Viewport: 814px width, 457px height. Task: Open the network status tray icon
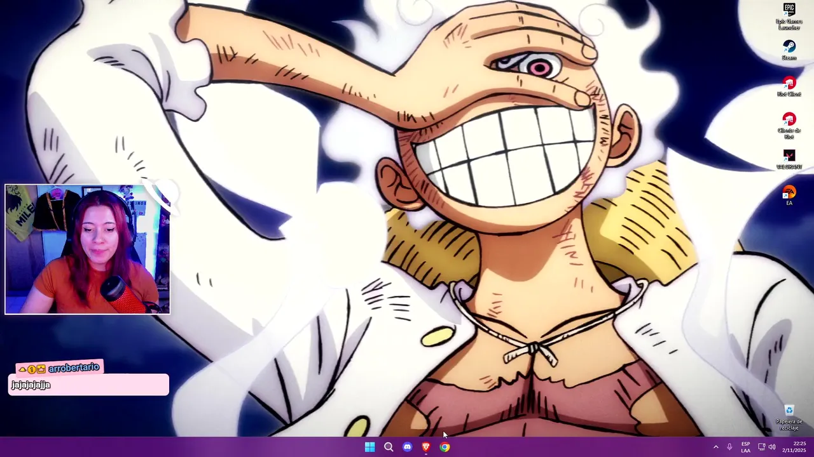(x=761, y=447)
